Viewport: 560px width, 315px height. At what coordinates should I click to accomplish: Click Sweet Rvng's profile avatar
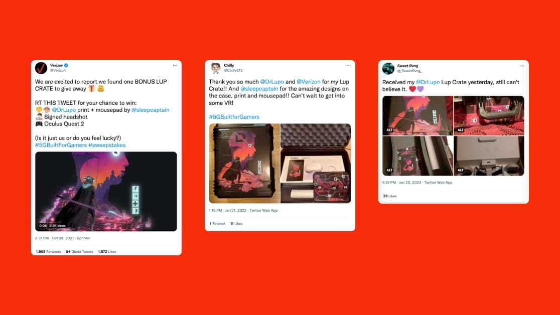click(x=388, y=68)
